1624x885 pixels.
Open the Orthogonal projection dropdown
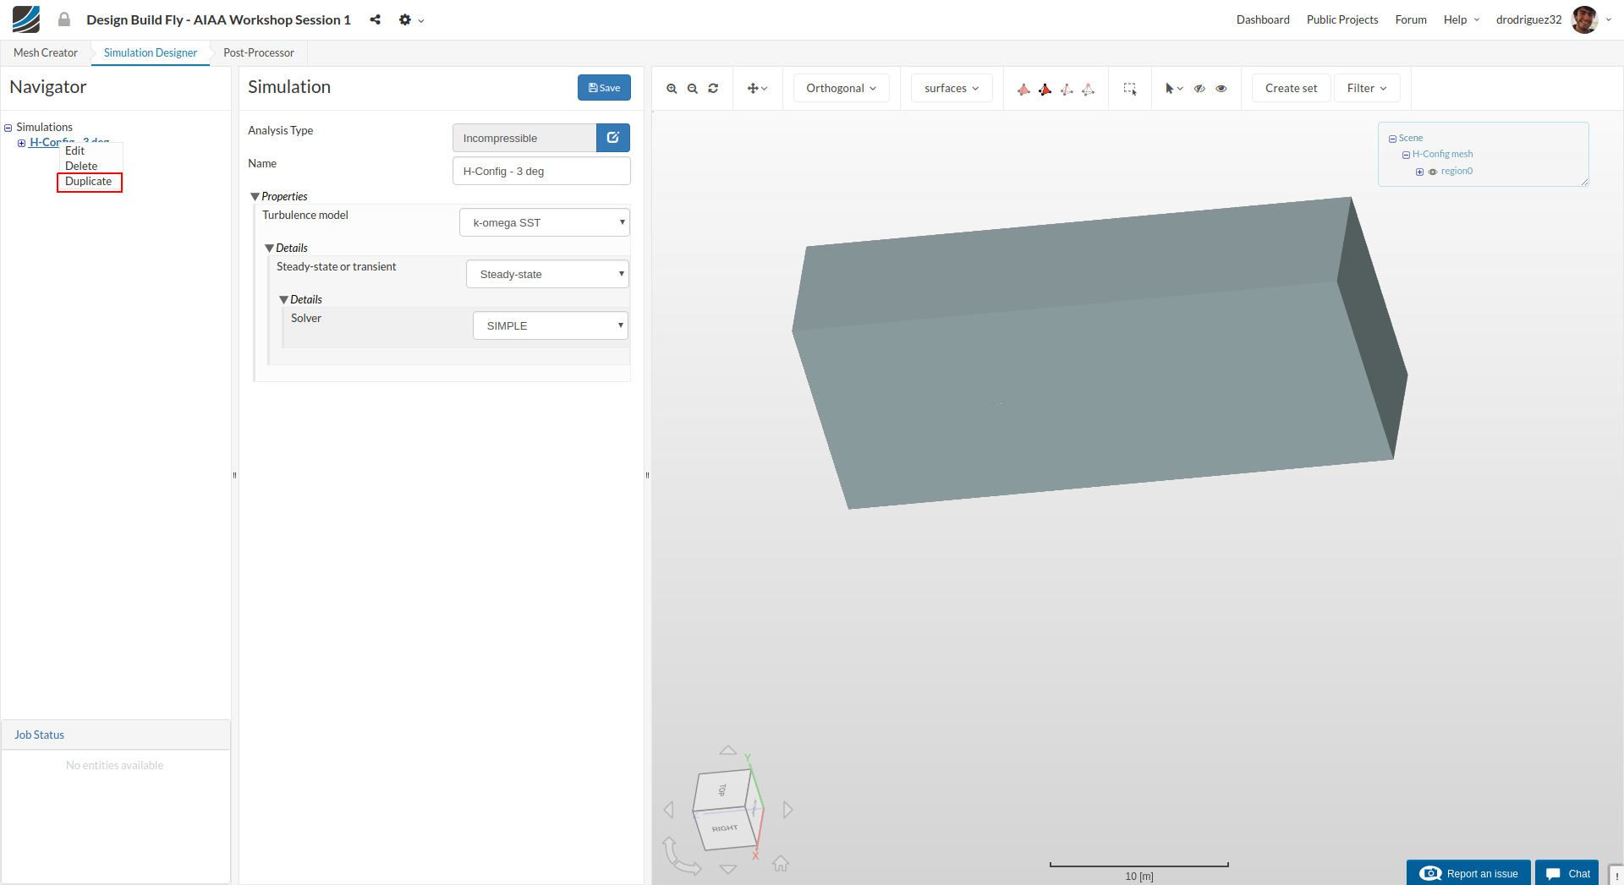(841, 89)
